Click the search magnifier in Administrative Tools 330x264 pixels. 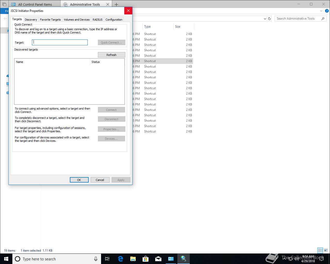click(323, 19)
